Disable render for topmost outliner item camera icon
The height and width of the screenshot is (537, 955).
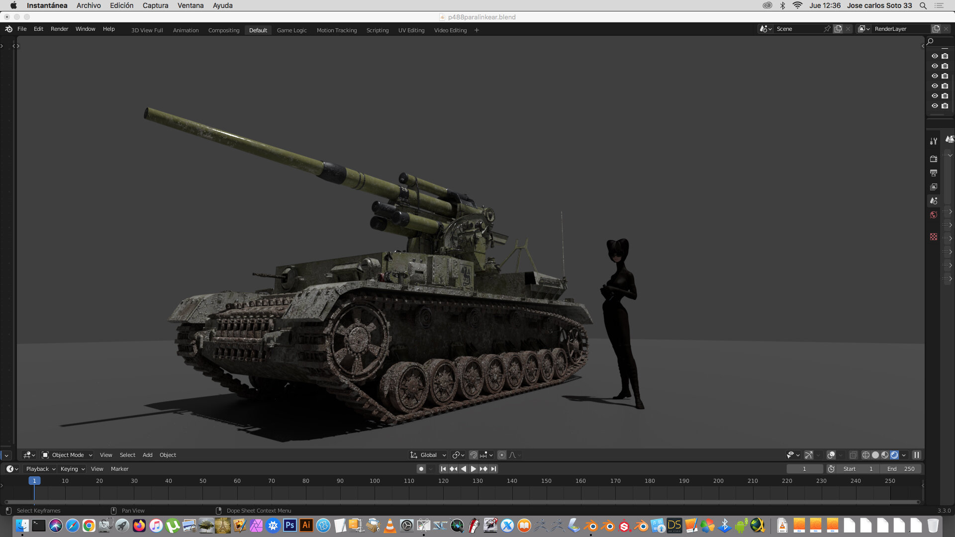click(945, 56)
